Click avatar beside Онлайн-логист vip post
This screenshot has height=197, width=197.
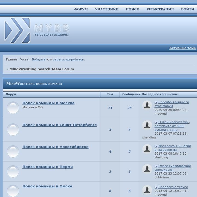coord(147,125)
